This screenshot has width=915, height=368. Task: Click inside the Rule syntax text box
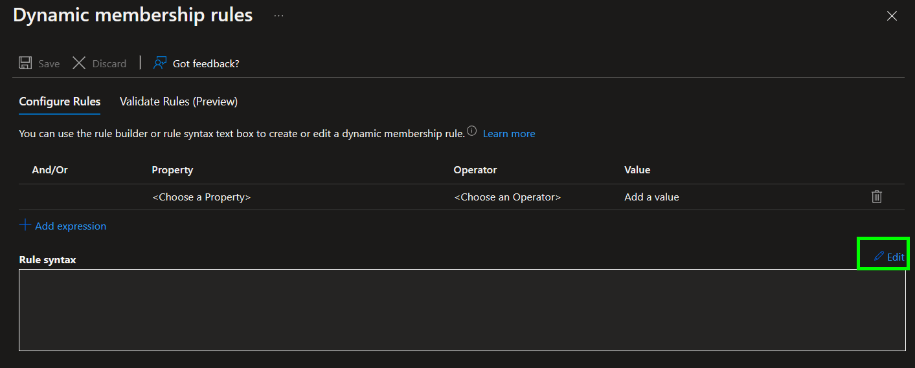tap(462, 310)
